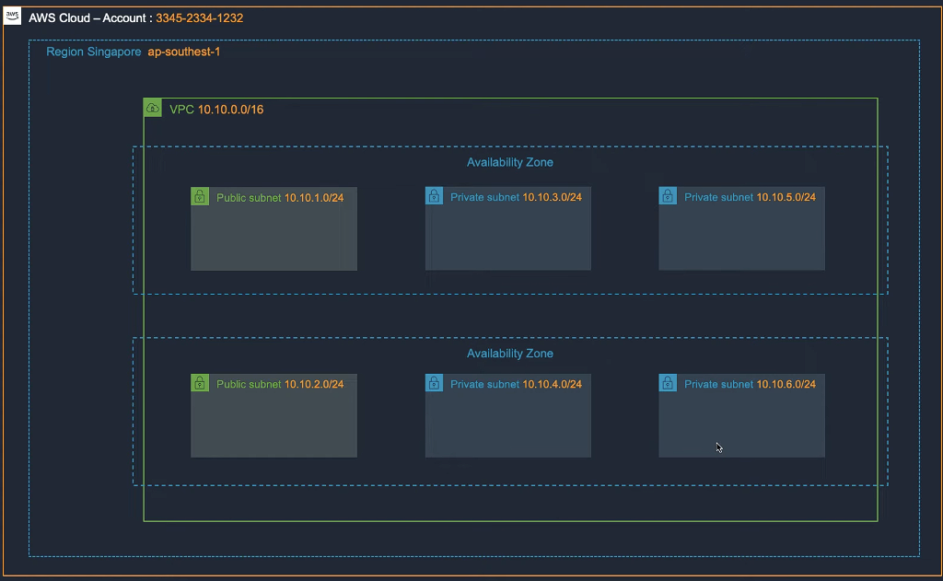Select the lock icon for private subnet 10.10.3.0/24
This screenshot has width=943, height=581.
pos(434,196)
